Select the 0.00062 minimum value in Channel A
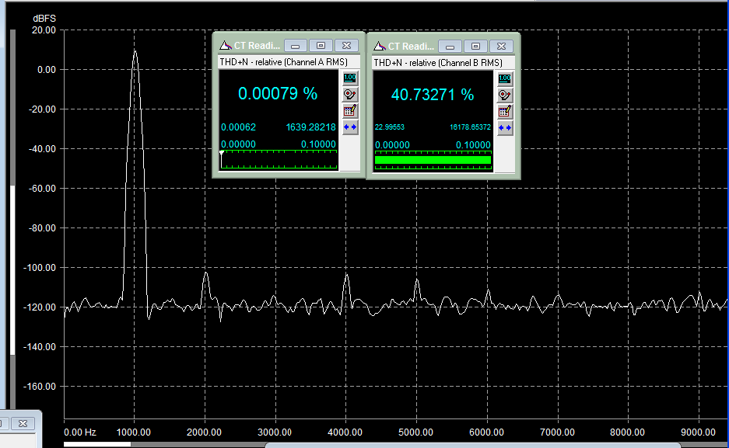 239,127
